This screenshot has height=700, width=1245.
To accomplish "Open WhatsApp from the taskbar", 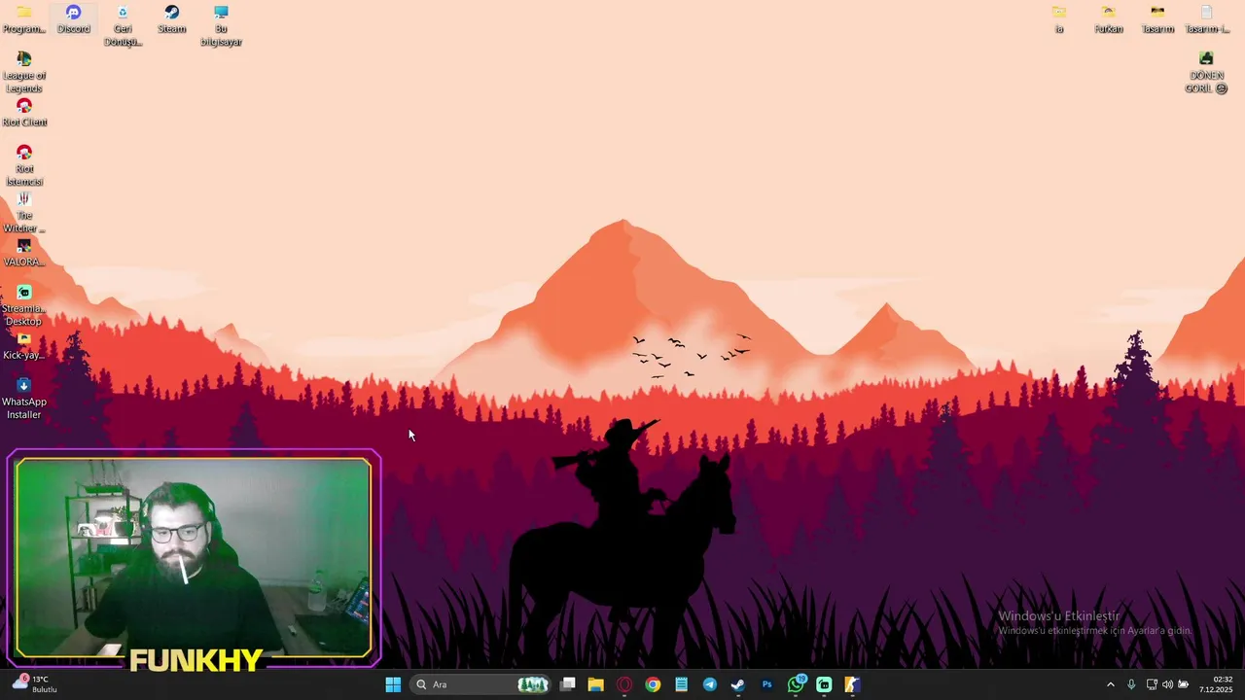I will (796, 684).
